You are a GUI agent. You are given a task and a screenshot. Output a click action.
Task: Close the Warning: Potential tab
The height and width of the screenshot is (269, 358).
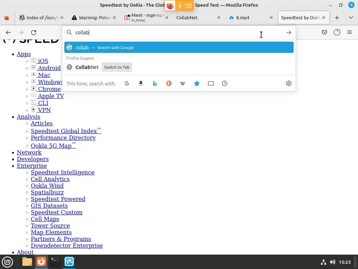(114, 18)
